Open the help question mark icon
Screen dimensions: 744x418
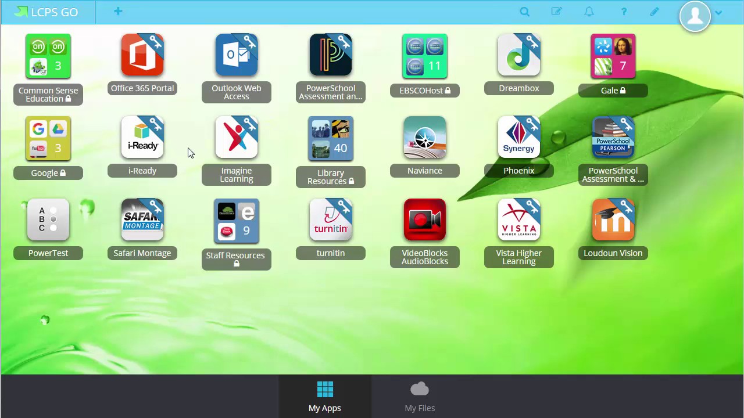624,12
